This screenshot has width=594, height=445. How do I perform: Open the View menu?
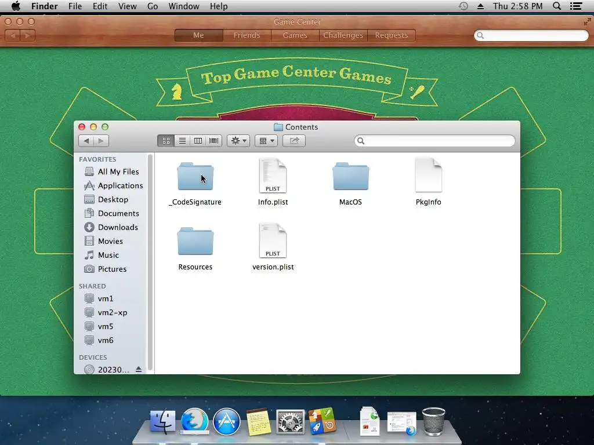127,6
